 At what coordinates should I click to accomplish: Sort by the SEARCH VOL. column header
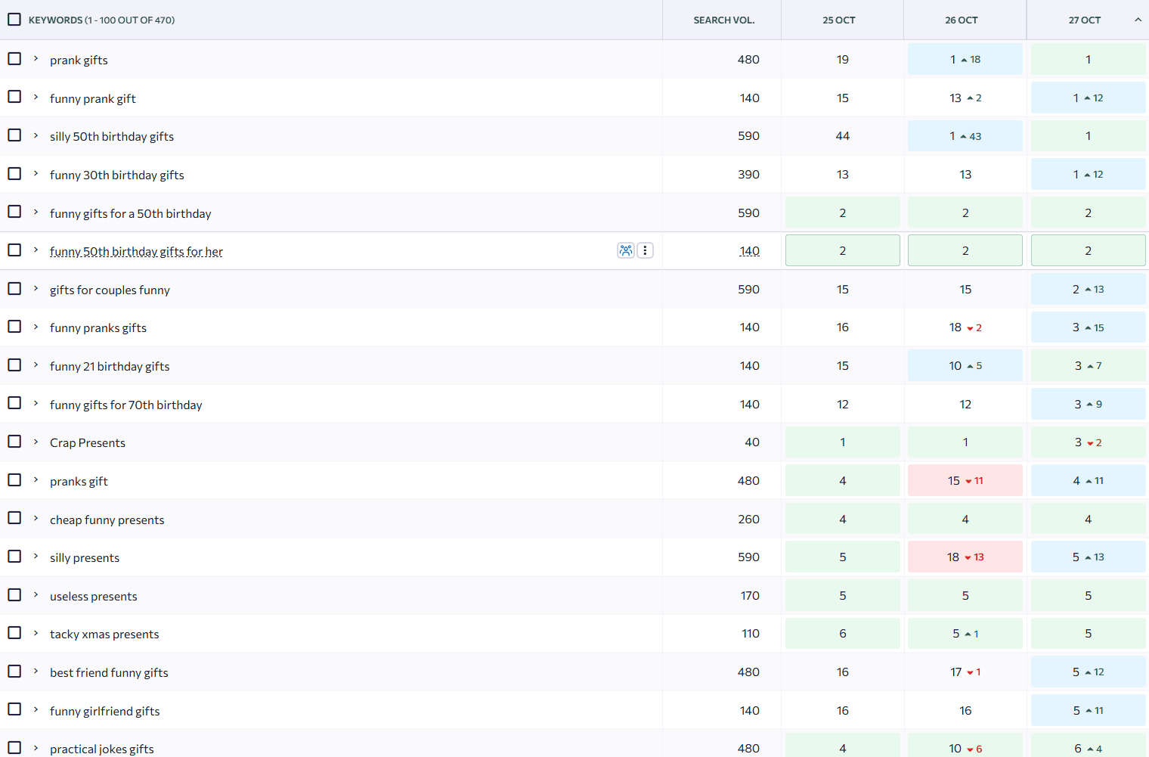coord(723,20)
